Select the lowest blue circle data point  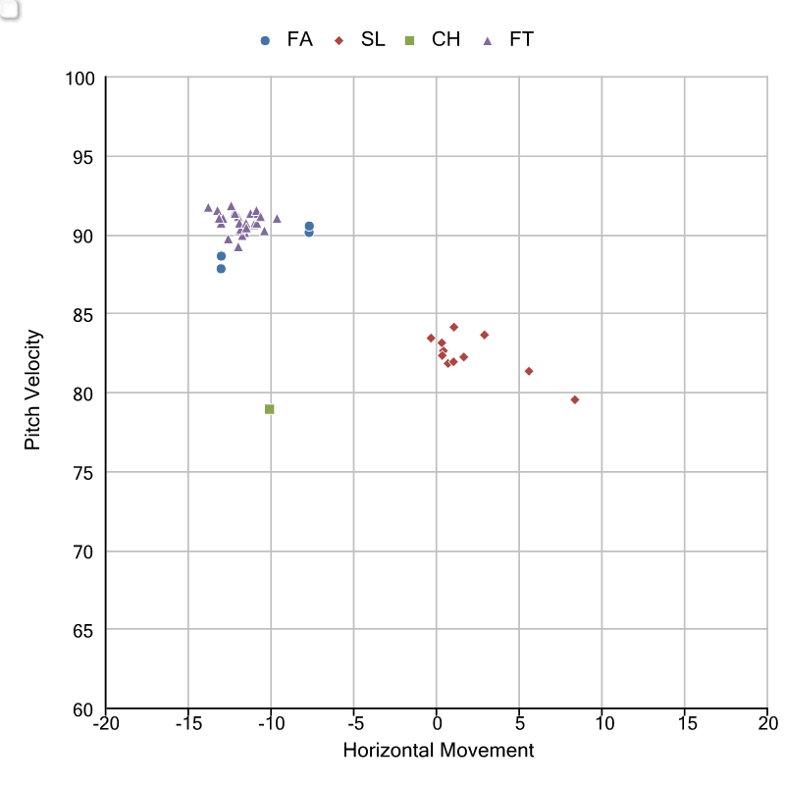(x=221, y=269)
